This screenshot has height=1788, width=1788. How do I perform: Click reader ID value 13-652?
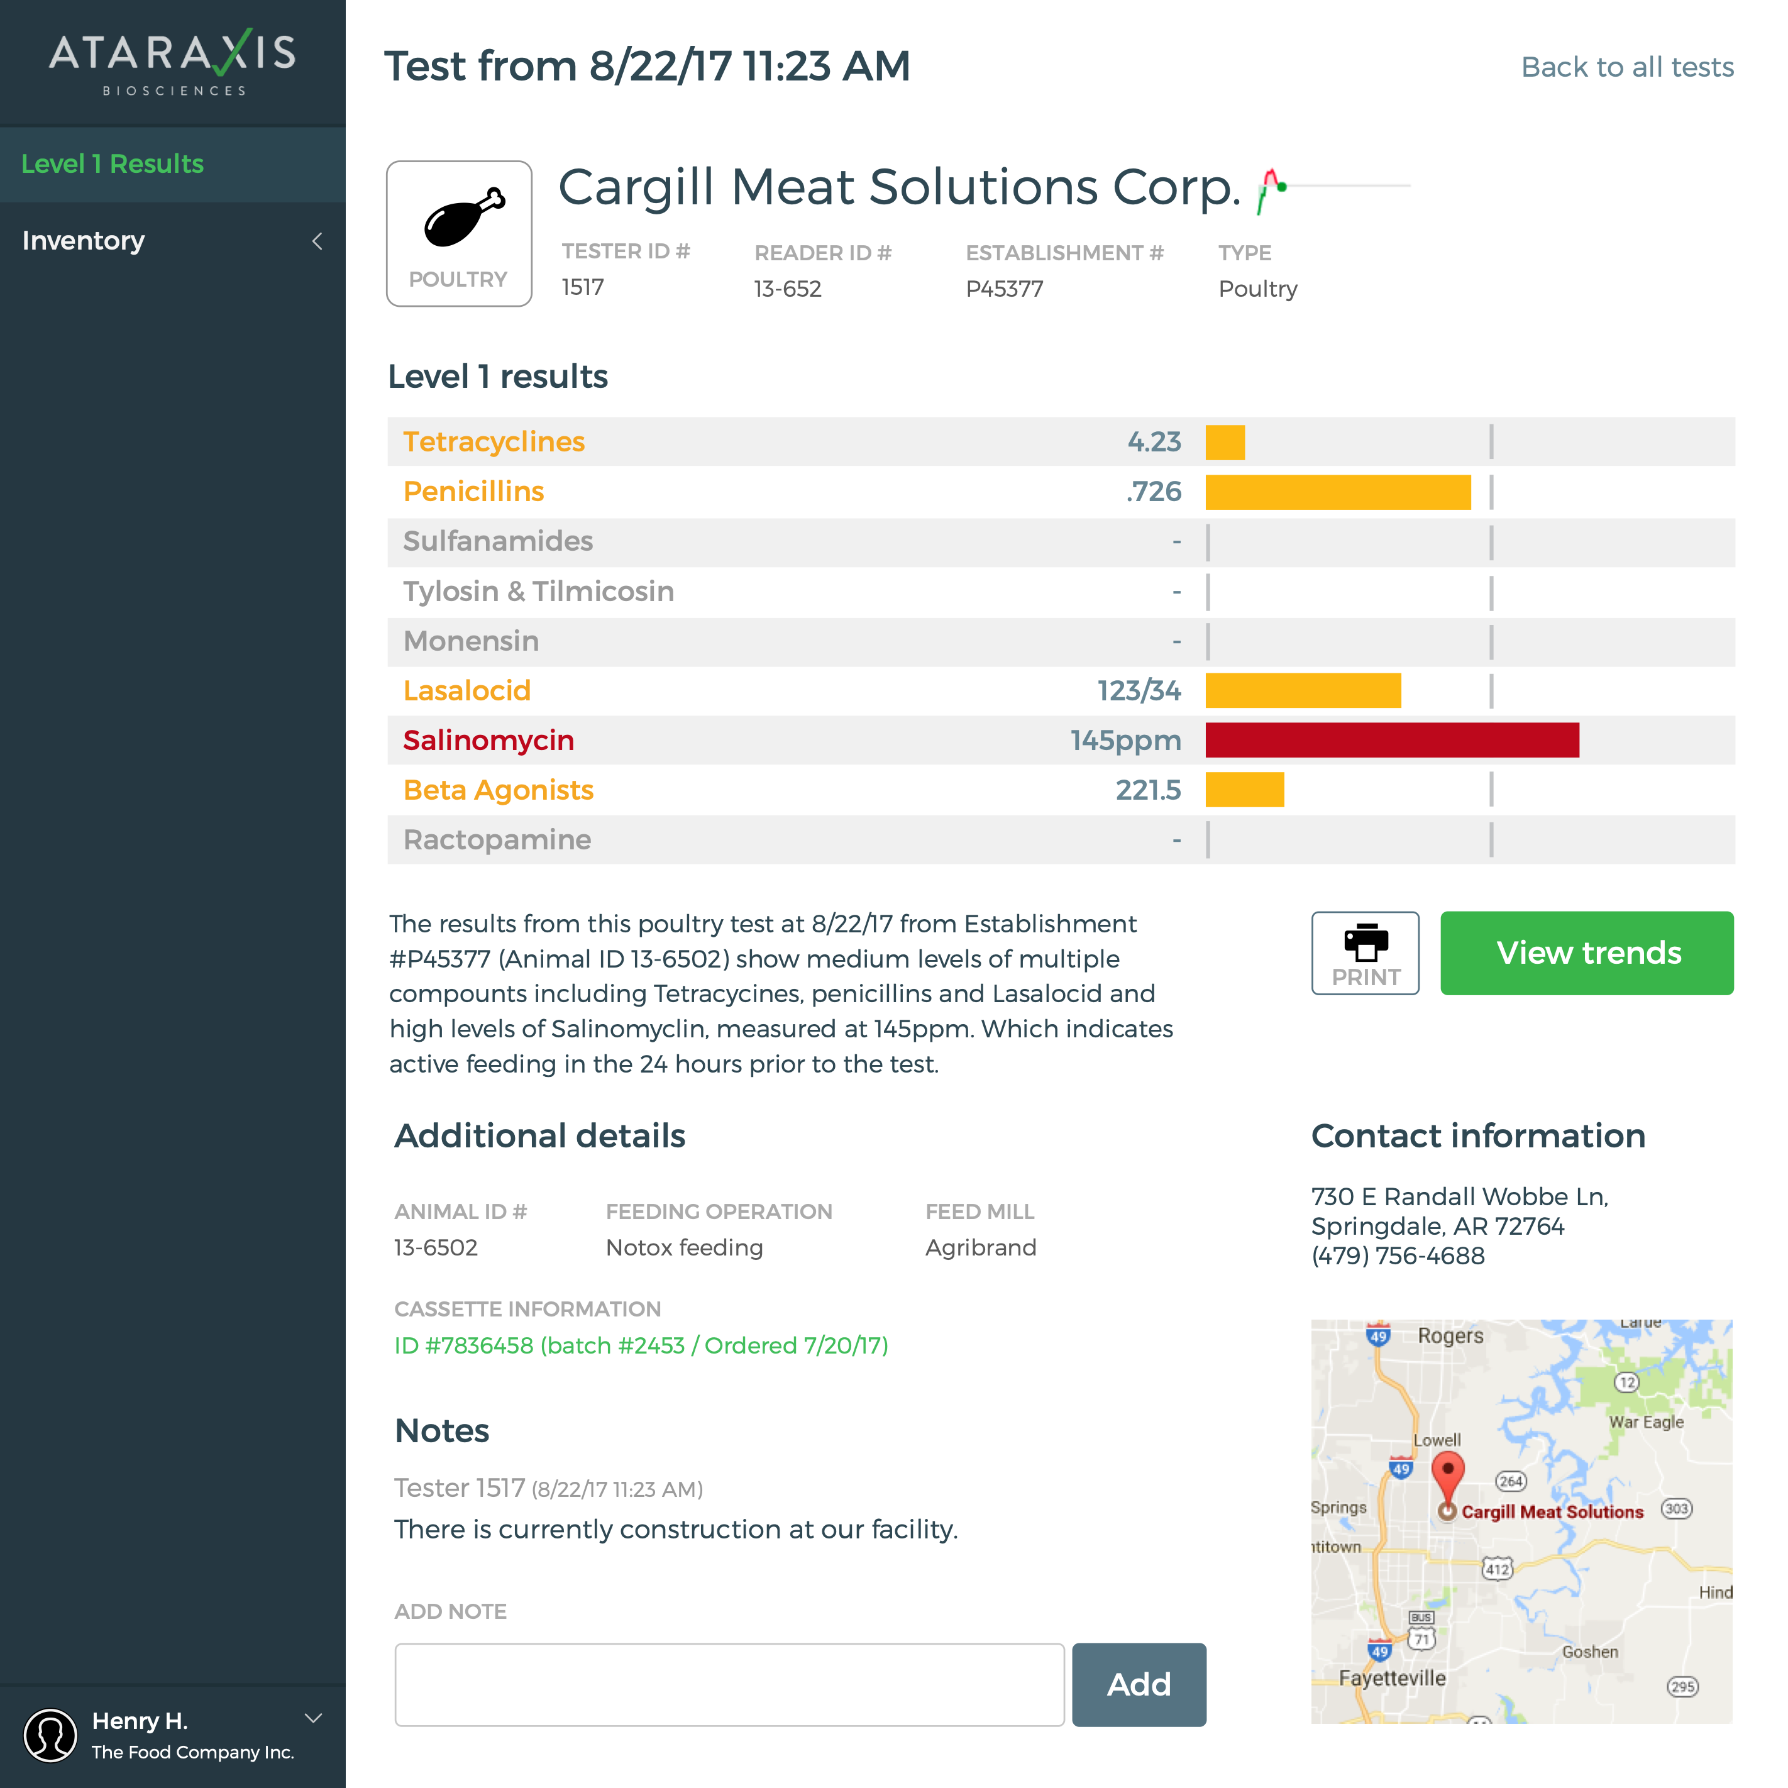[788, 290]
